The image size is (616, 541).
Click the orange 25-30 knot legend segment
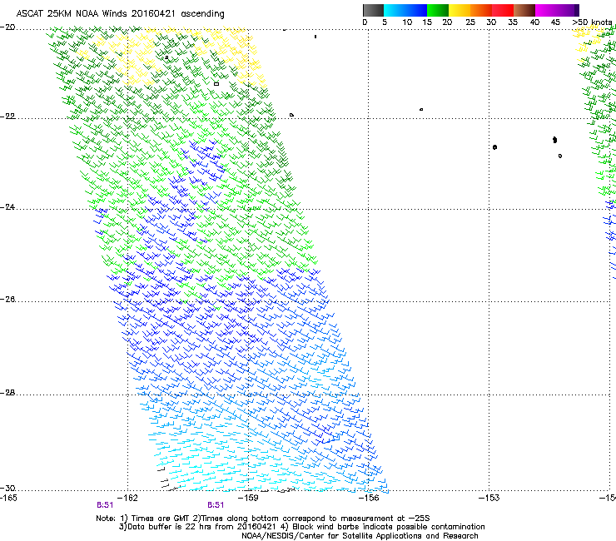pos(481,10)
